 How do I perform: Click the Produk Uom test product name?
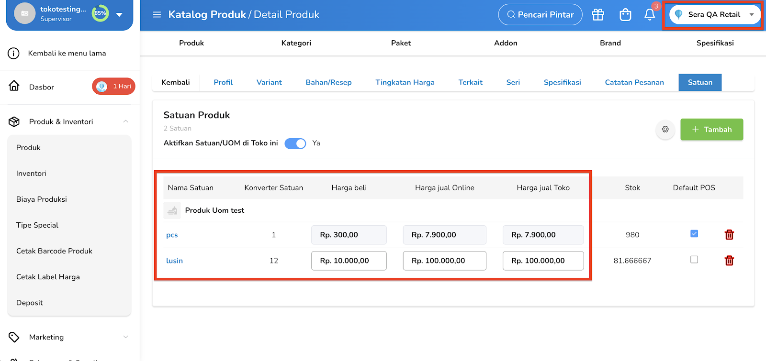pos(214,210)
